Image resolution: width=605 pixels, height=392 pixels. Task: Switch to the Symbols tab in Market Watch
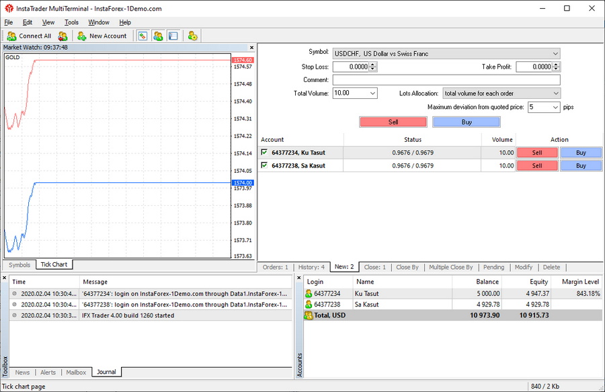19,265
